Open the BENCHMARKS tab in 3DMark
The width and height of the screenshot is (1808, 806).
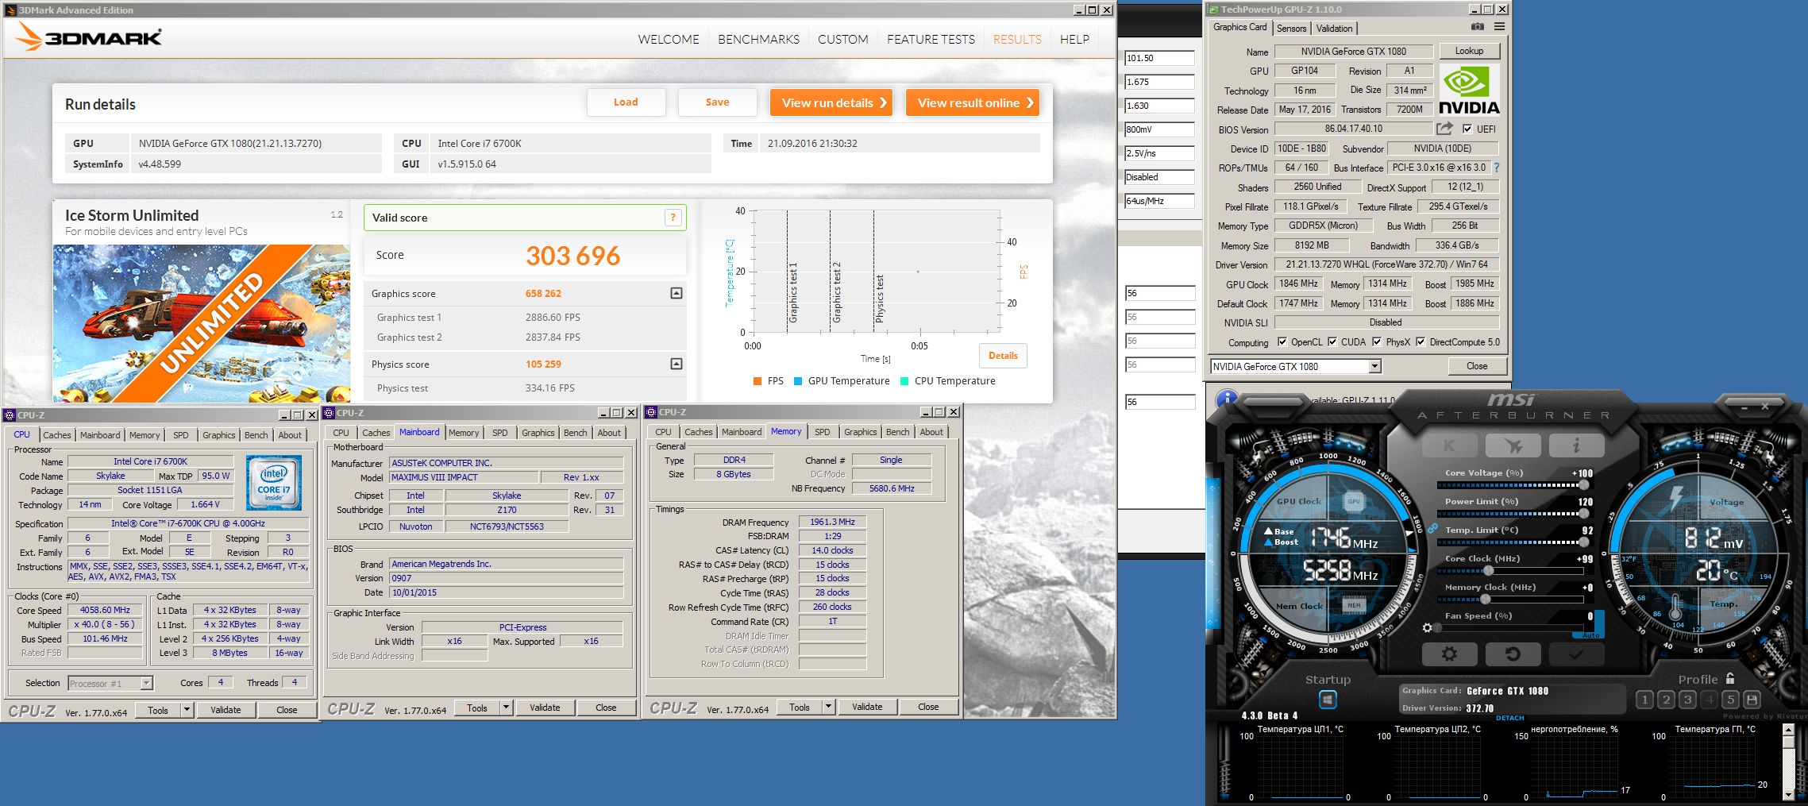pyautogui.click(x=758, y=39)
